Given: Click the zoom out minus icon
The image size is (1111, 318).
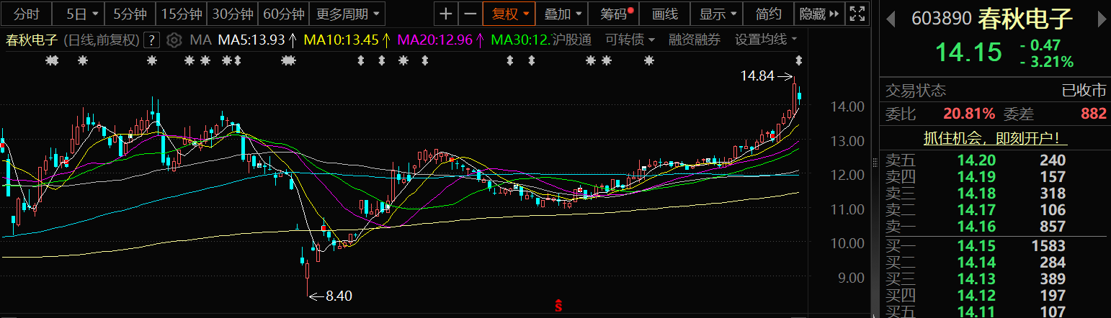Looking at the screenshot, I should 470,14.
